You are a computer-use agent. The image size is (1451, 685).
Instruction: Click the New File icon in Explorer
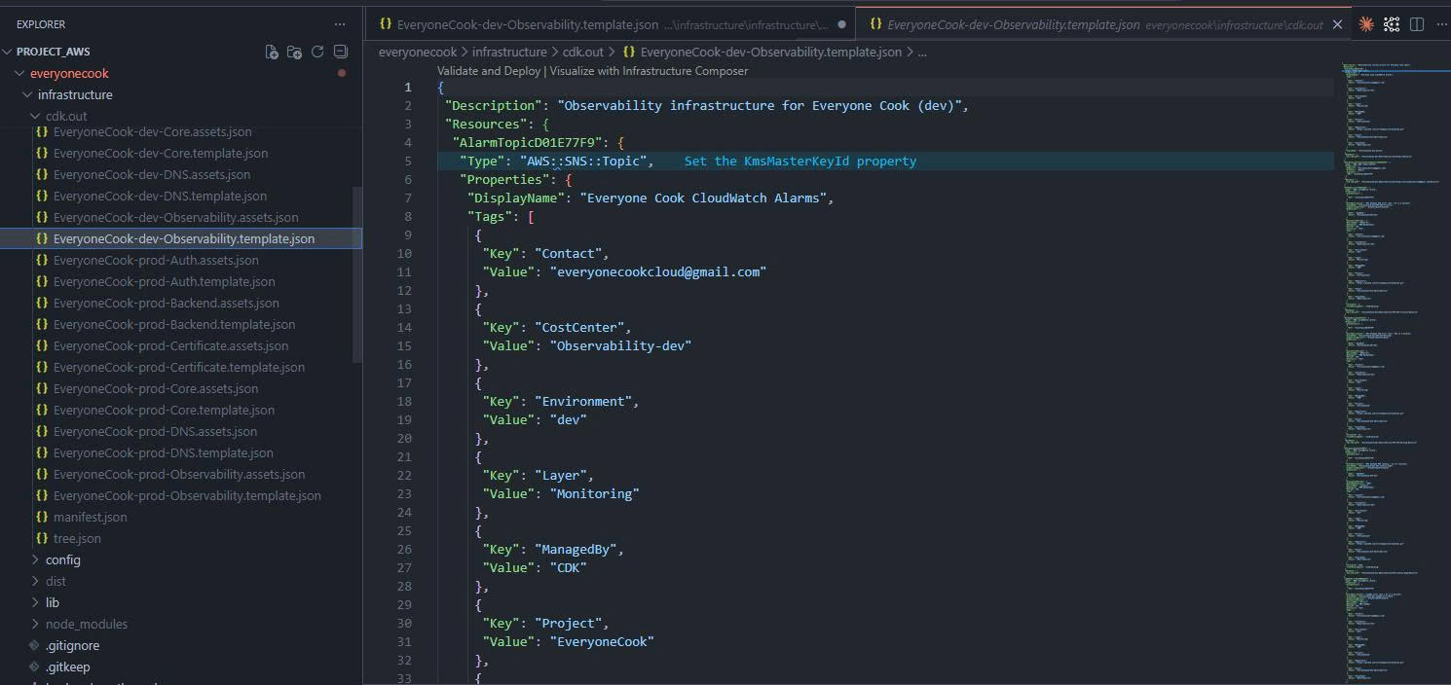pyautogui.click(x=272, y=52)
